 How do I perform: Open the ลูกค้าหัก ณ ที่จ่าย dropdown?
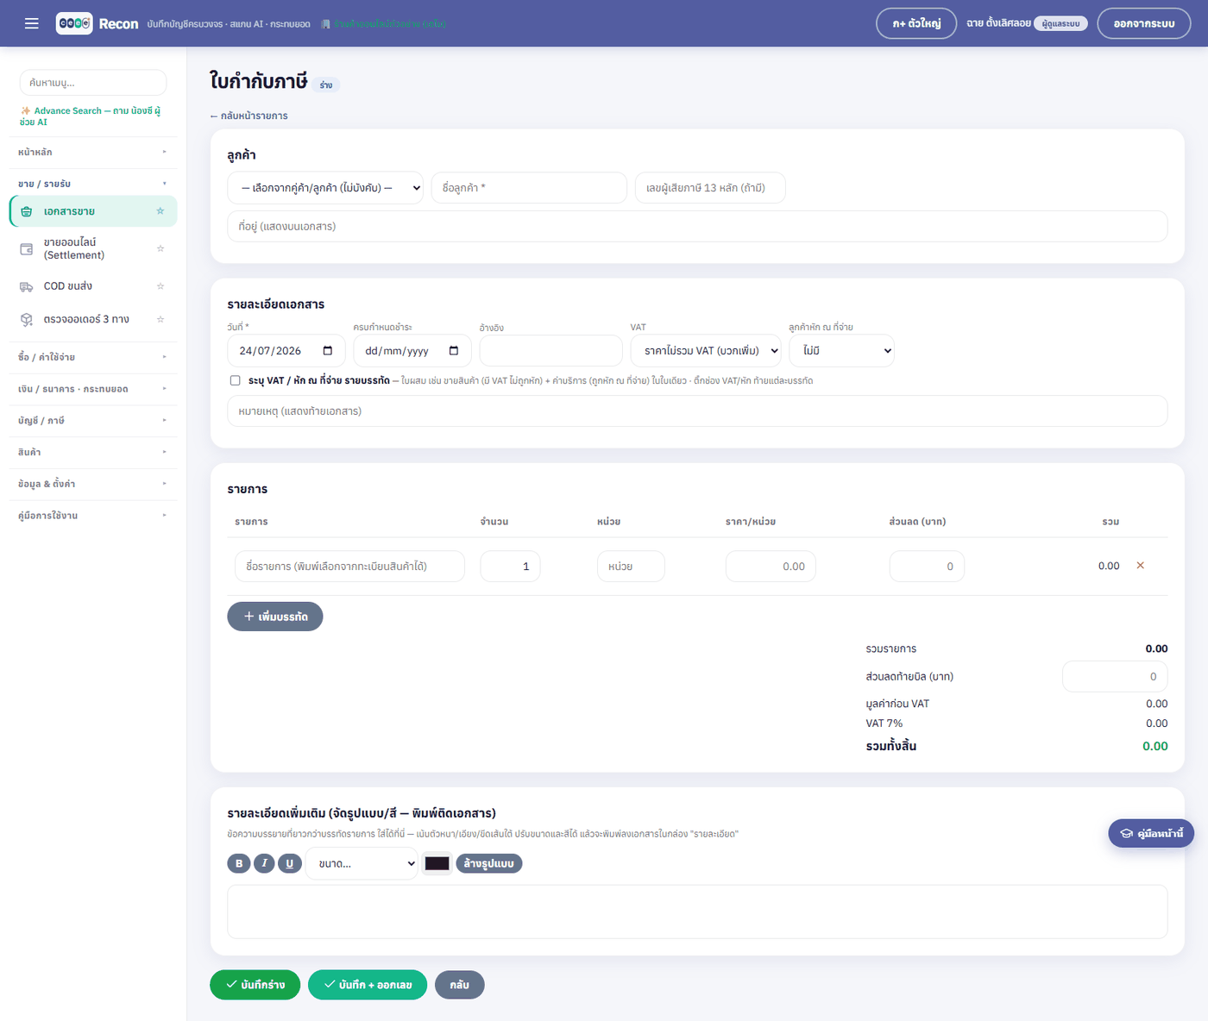[x=841, y=351]
